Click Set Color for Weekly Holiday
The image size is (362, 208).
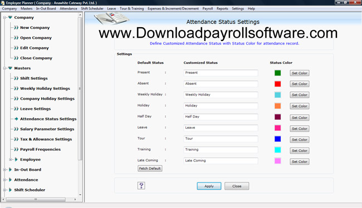point(300,95)
